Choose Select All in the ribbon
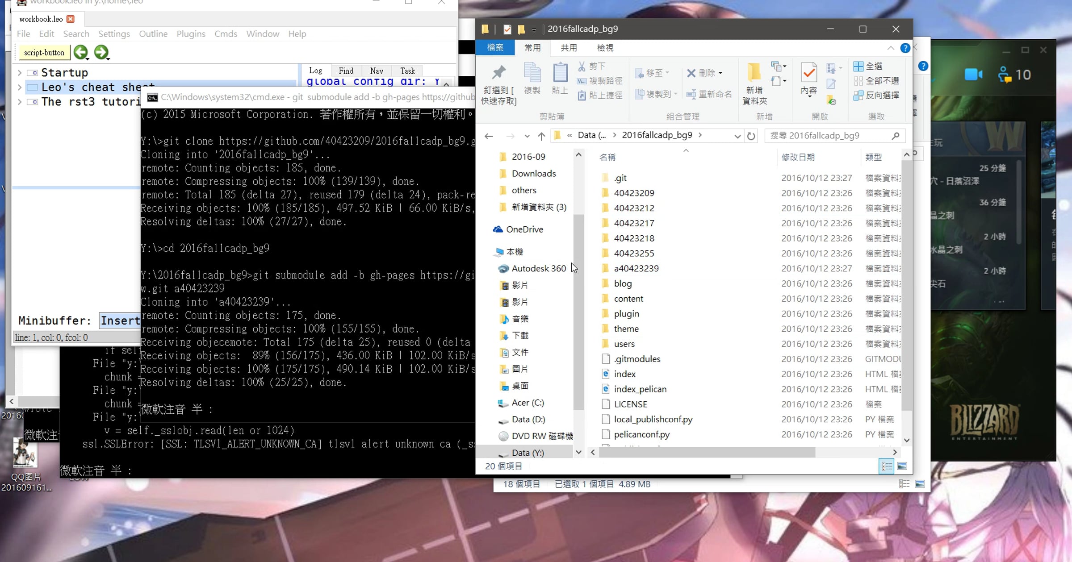Viewport: 1072px width, 562px height. pyautogui.click(x=868, y=67)
